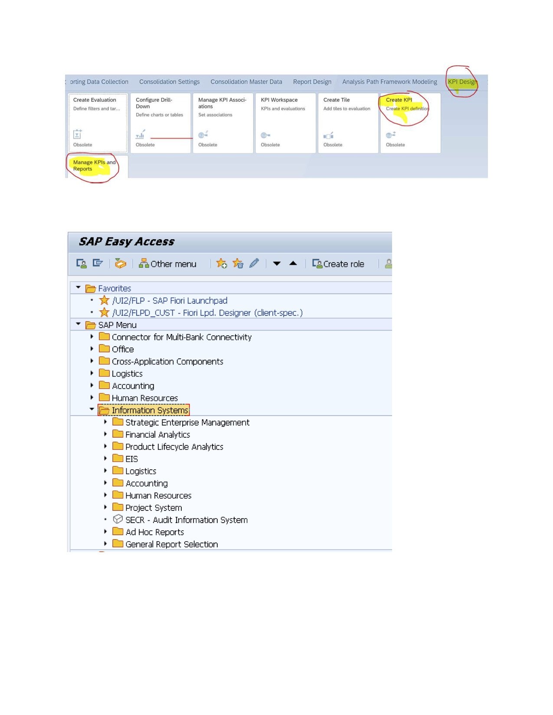Click the Create role button
553x715 pixels.
click(338, 264)
